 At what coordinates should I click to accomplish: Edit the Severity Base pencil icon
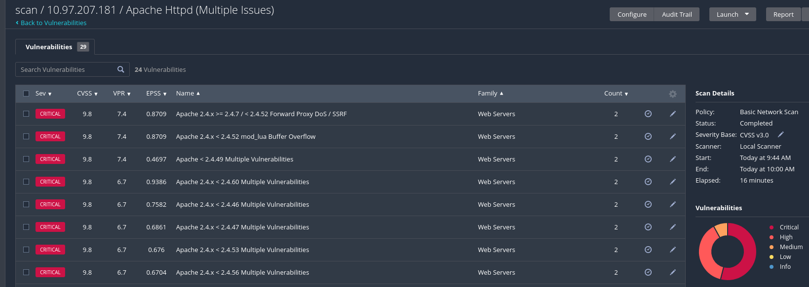click(781, 134)
